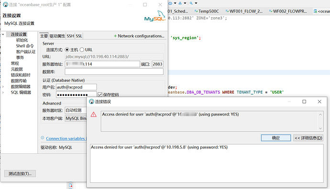Select the 主机 connection method radio button

(x=67, y=50)
